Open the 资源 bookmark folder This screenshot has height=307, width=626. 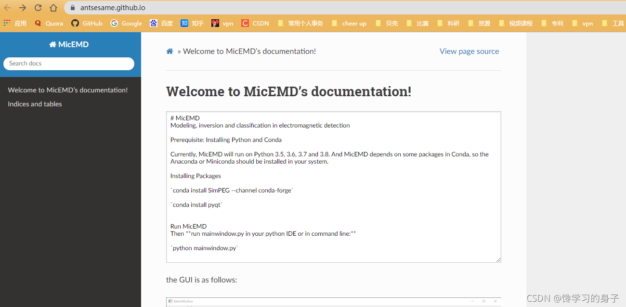pos(479,23)
